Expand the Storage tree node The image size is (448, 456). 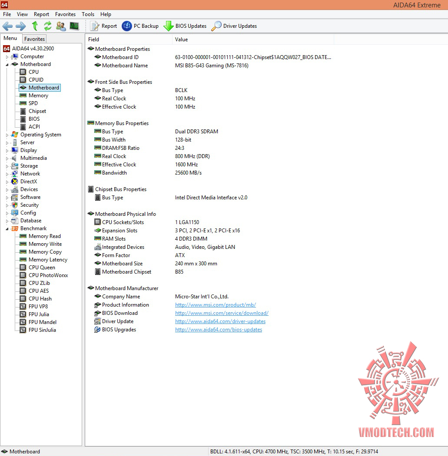tap(7, 166)
